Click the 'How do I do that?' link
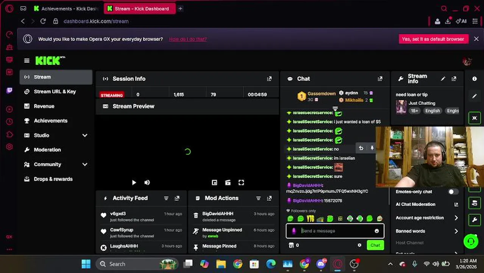This screenshot has height=273, width=484. pos(188,39)
